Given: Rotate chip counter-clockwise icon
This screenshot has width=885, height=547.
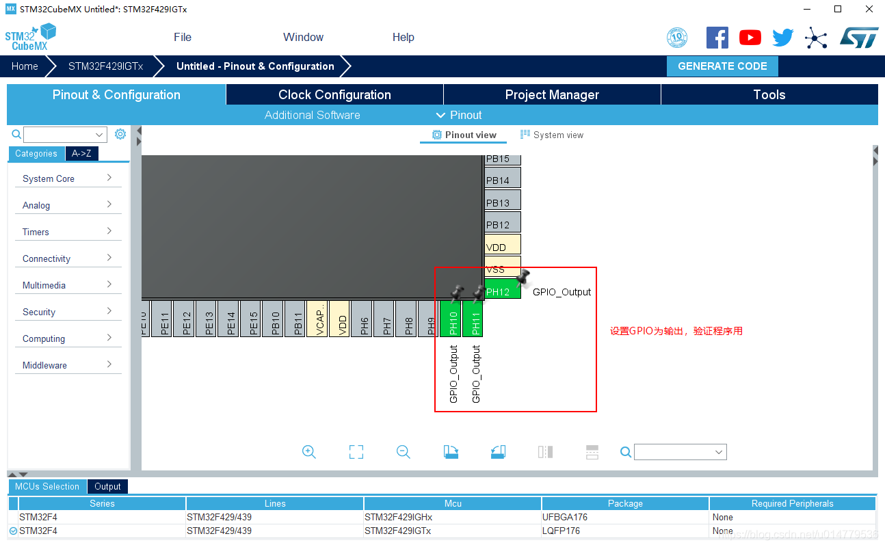Looking at the screenshot, I should (498, 452).
